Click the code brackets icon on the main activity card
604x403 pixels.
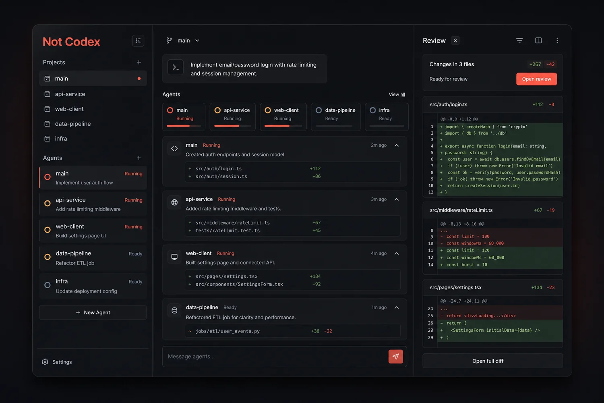click(x=174, y=149)
